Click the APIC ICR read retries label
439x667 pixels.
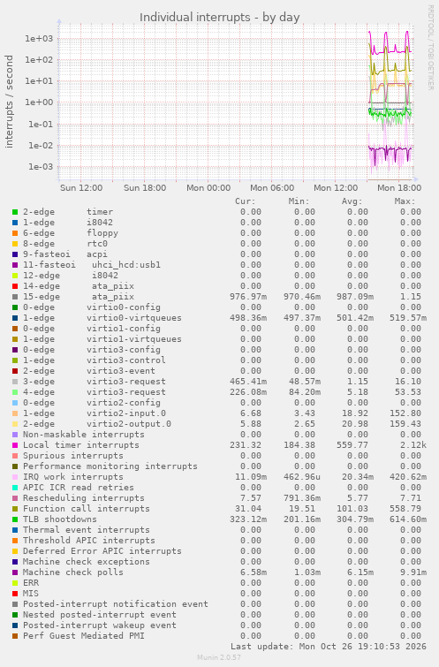point(79,488)
